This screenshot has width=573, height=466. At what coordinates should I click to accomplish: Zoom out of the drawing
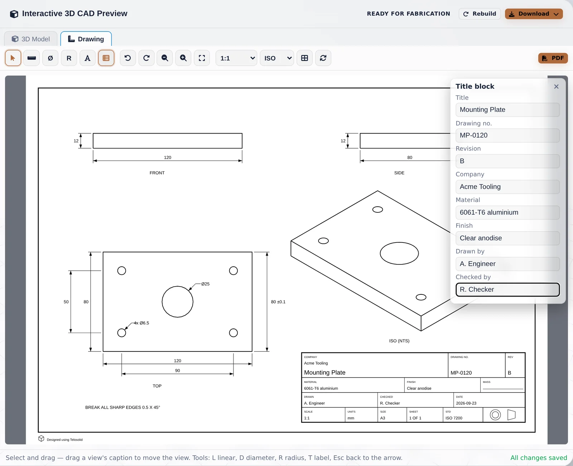click(165, 58)
